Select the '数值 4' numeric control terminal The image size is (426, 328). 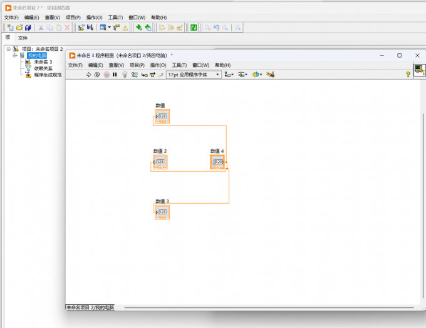tap(217, 162)
